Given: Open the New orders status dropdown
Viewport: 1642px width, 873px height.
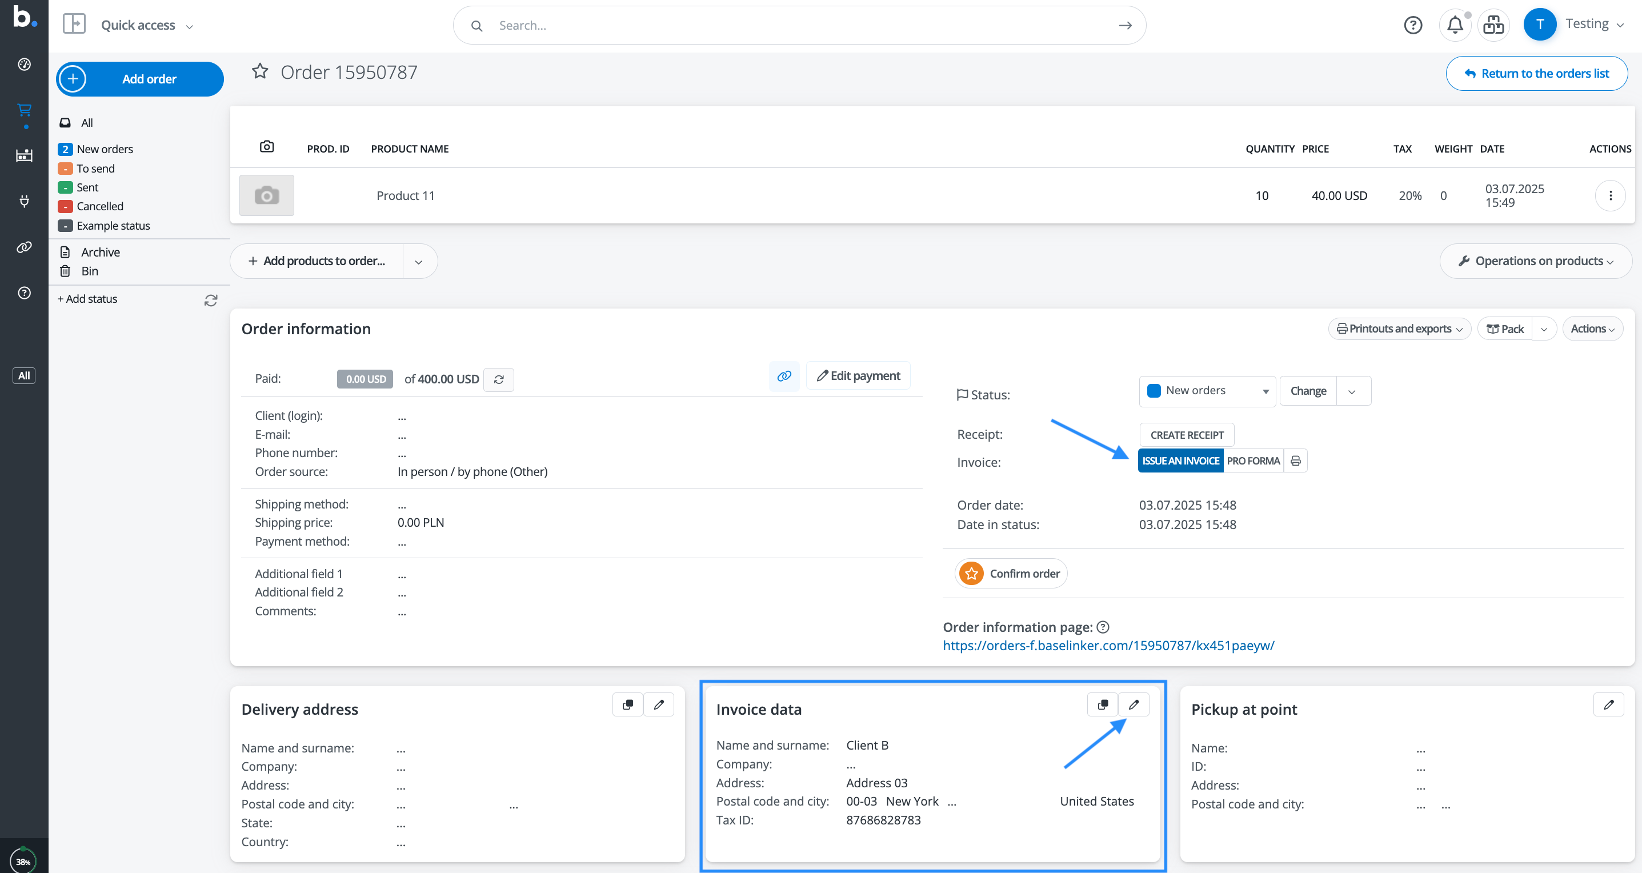Looking at the screenshot, I should pyautogui.click(x=1207, y=391).
